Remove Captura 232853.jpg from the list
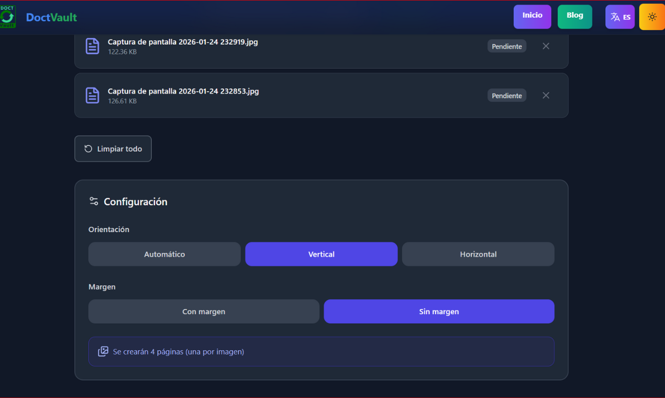Image resolution: width=665 pixels, height=398 pixels. 546,95
